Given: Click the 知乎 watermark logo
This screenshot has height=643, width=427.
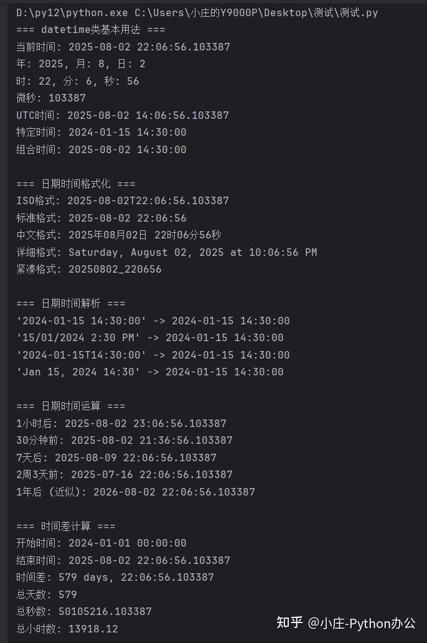Looking at the screenshot, I should click(289, 622).
